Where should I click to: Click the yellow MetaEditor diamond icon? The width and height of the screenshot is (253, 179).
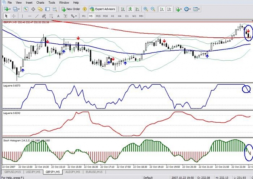(85, 9)
